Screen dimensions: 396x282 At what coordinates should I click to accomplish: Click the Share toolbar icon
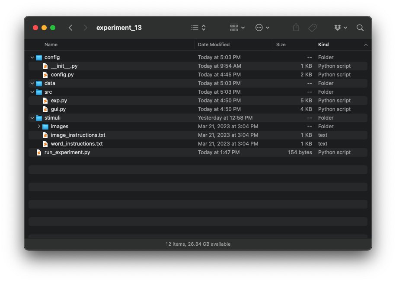pyautogui.click(x=296, y=28)
